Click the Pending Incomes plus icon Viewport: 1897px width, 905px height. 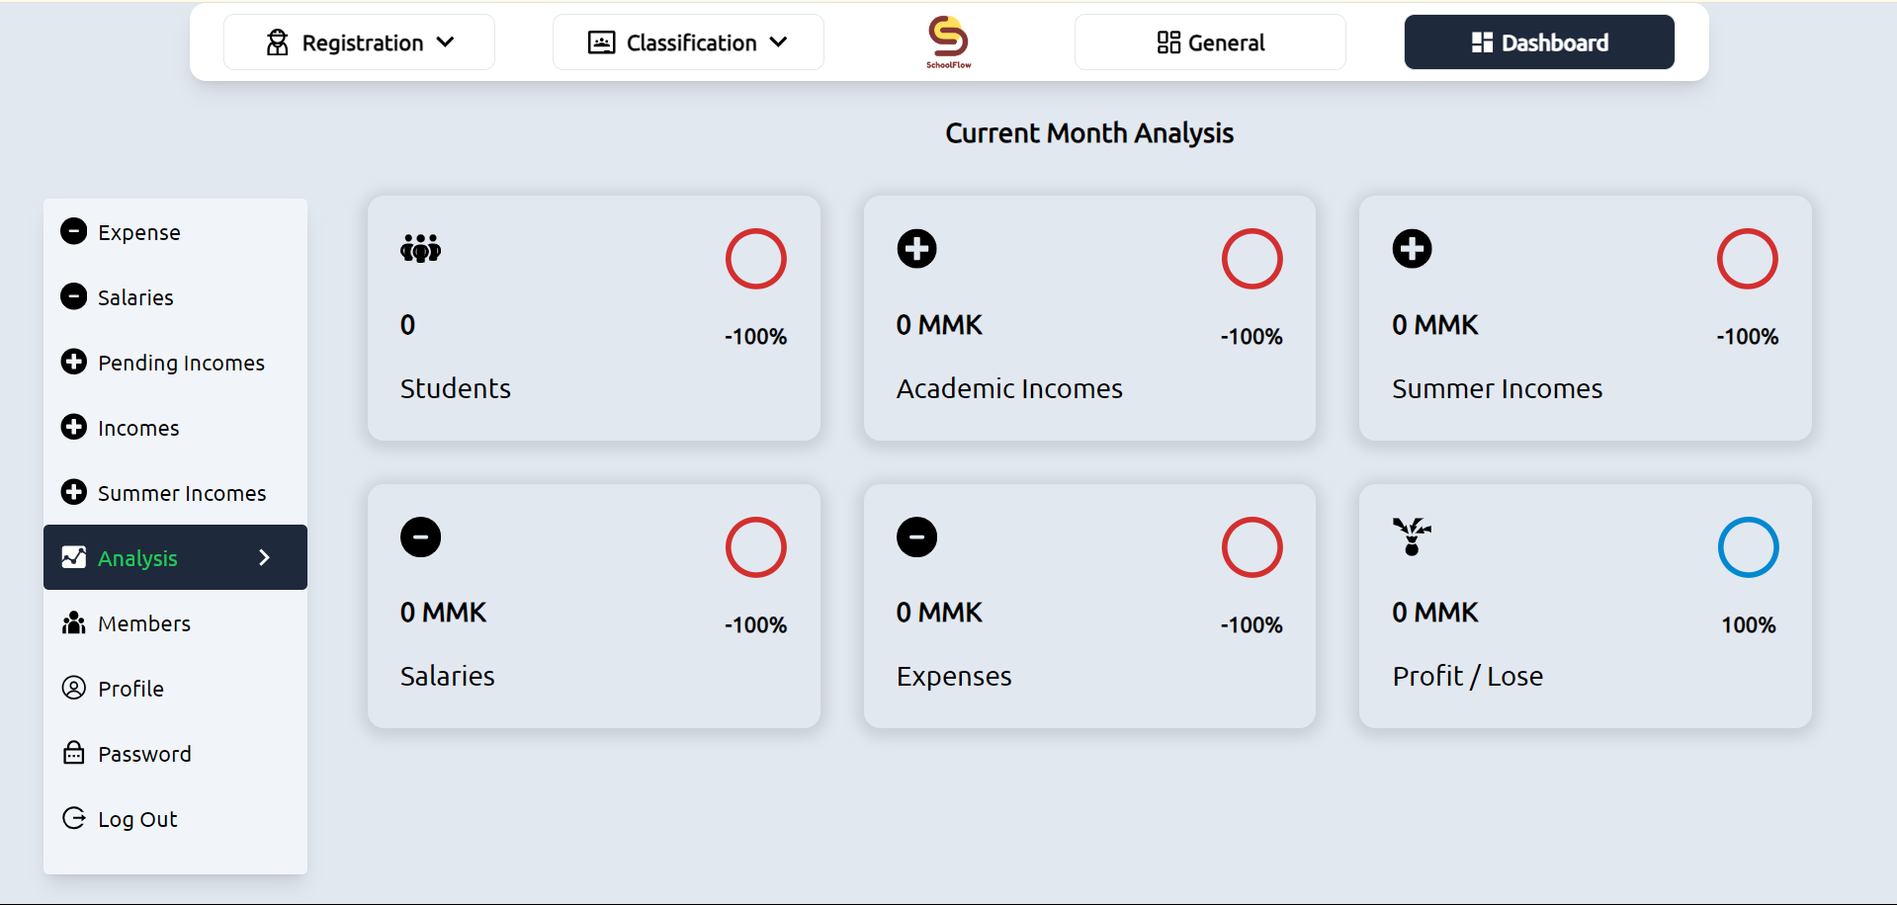(x=74, y=362)
